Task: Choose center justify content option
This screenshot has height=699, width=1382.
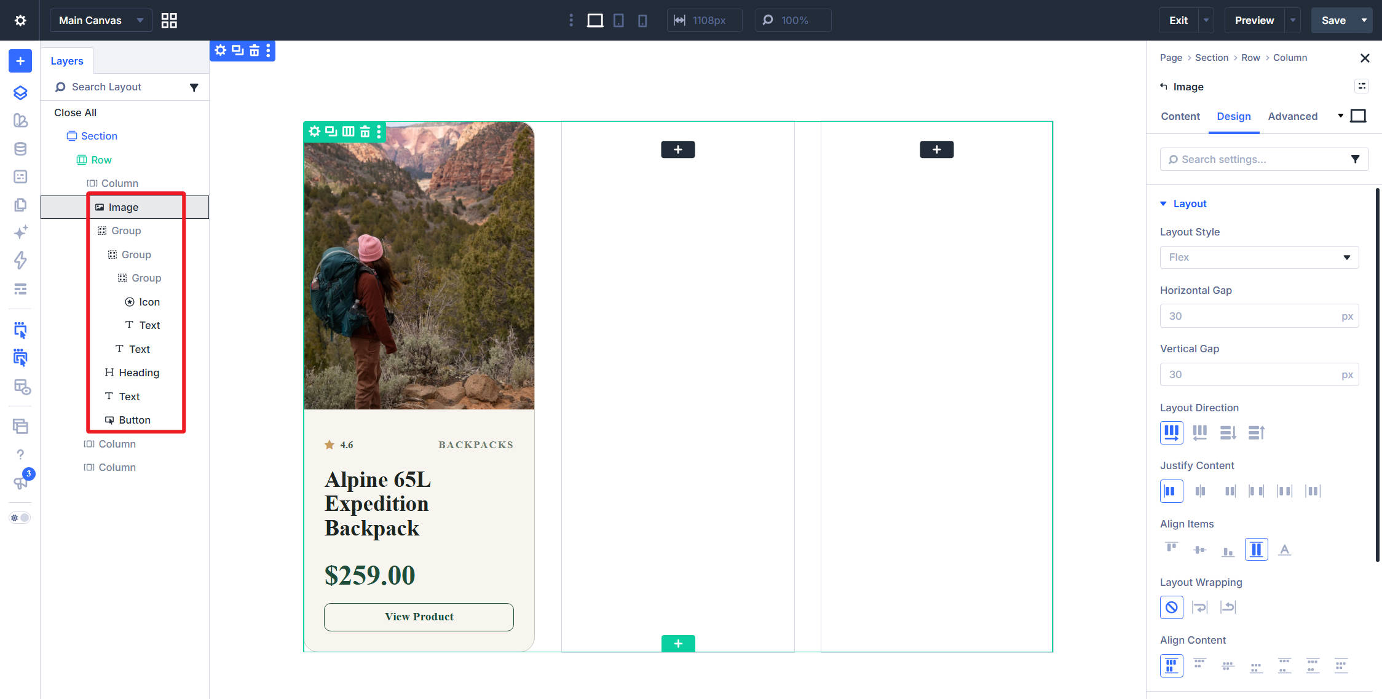Action: click(1199, 491)
